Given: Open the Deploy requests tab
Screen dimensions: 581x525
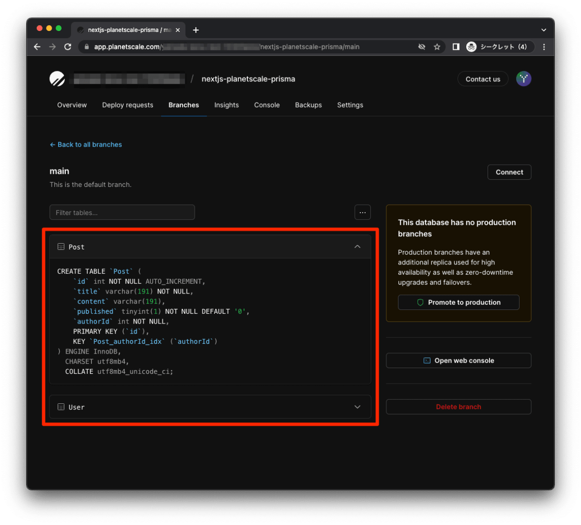Looking at the screenshot, I should tap(127, 105).
